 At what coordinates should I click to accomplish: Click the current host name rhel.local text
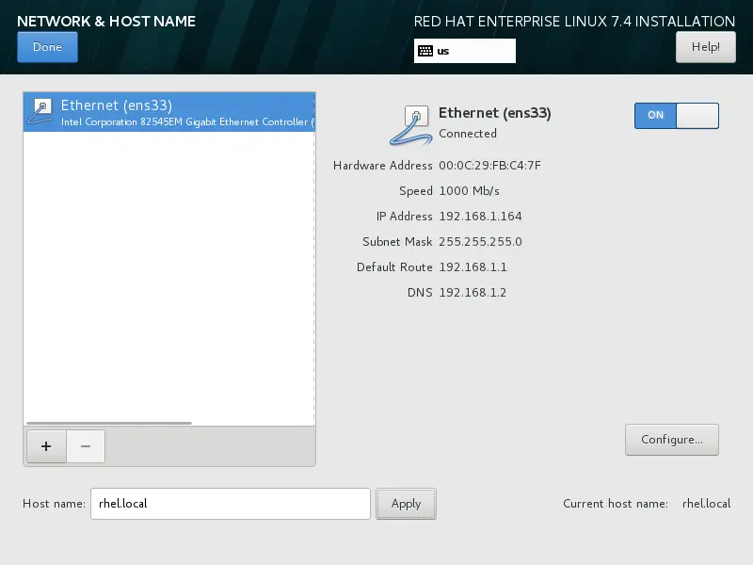point(707,504)
